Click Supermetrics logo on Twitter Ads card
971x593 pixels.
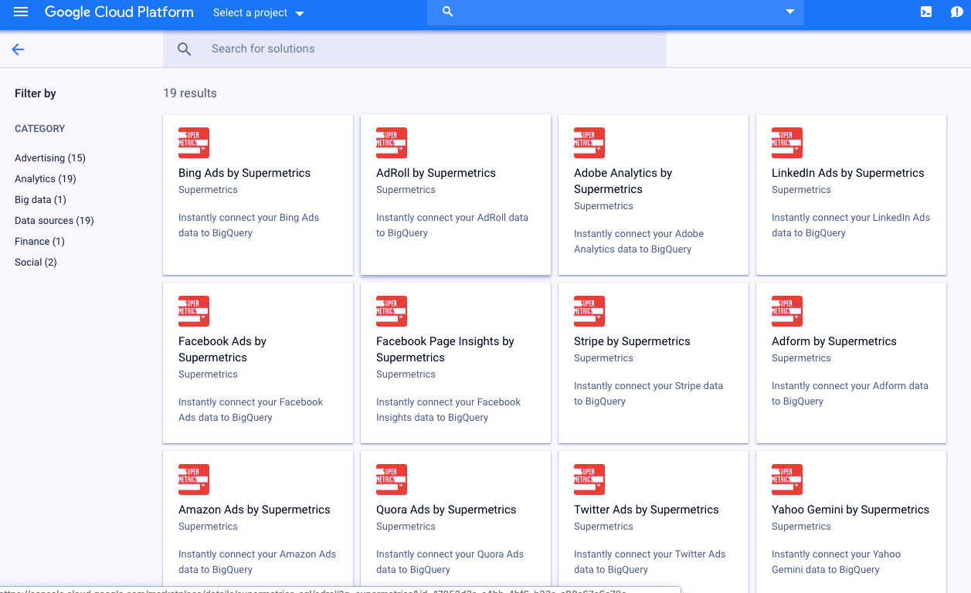589,479
